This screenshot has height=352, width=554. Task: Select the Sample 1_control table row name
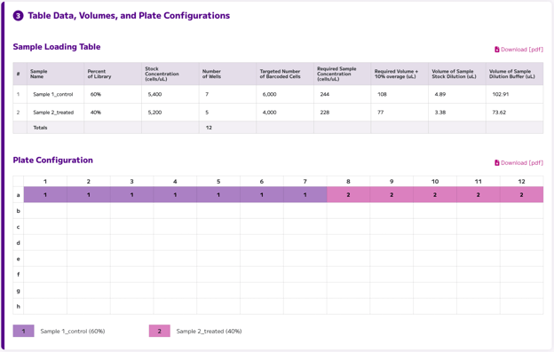(53, 94)
